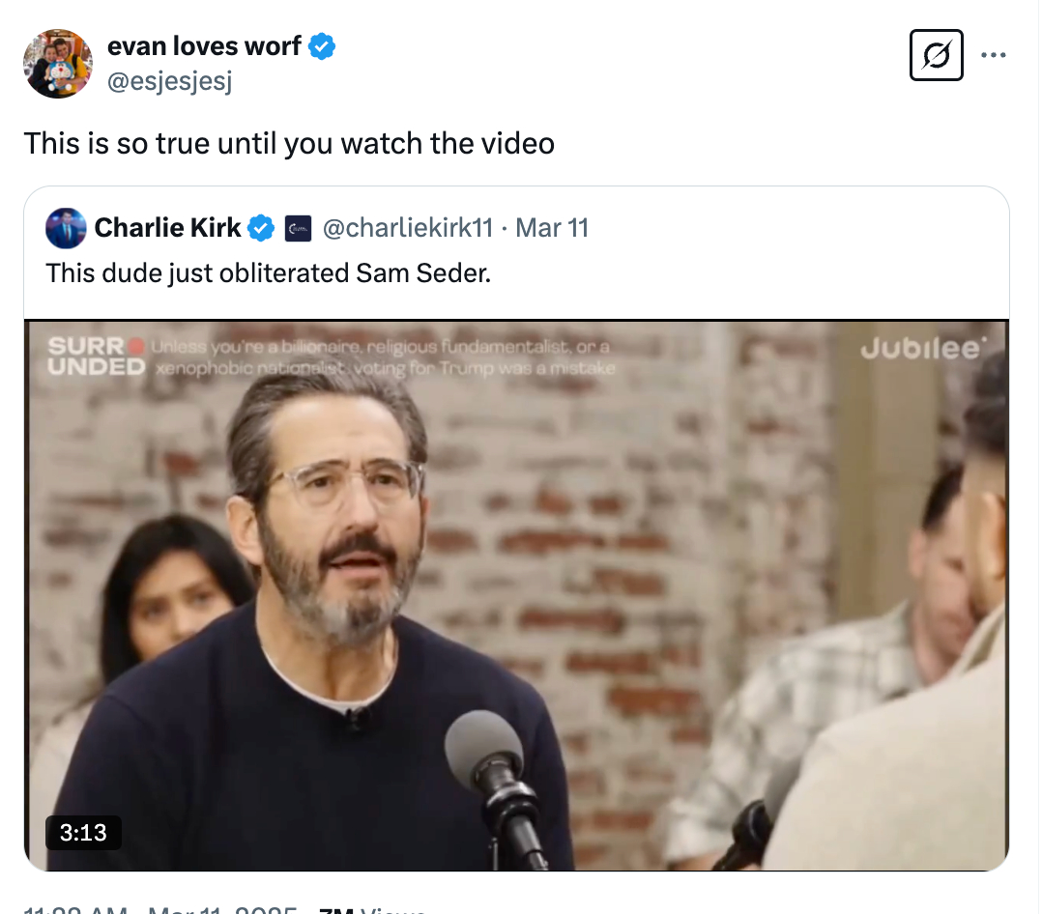The height and width of the screenshot is (914, 1042).
Task: Click the blue verified badge beside evan loves worf
Action: point(322,46)
